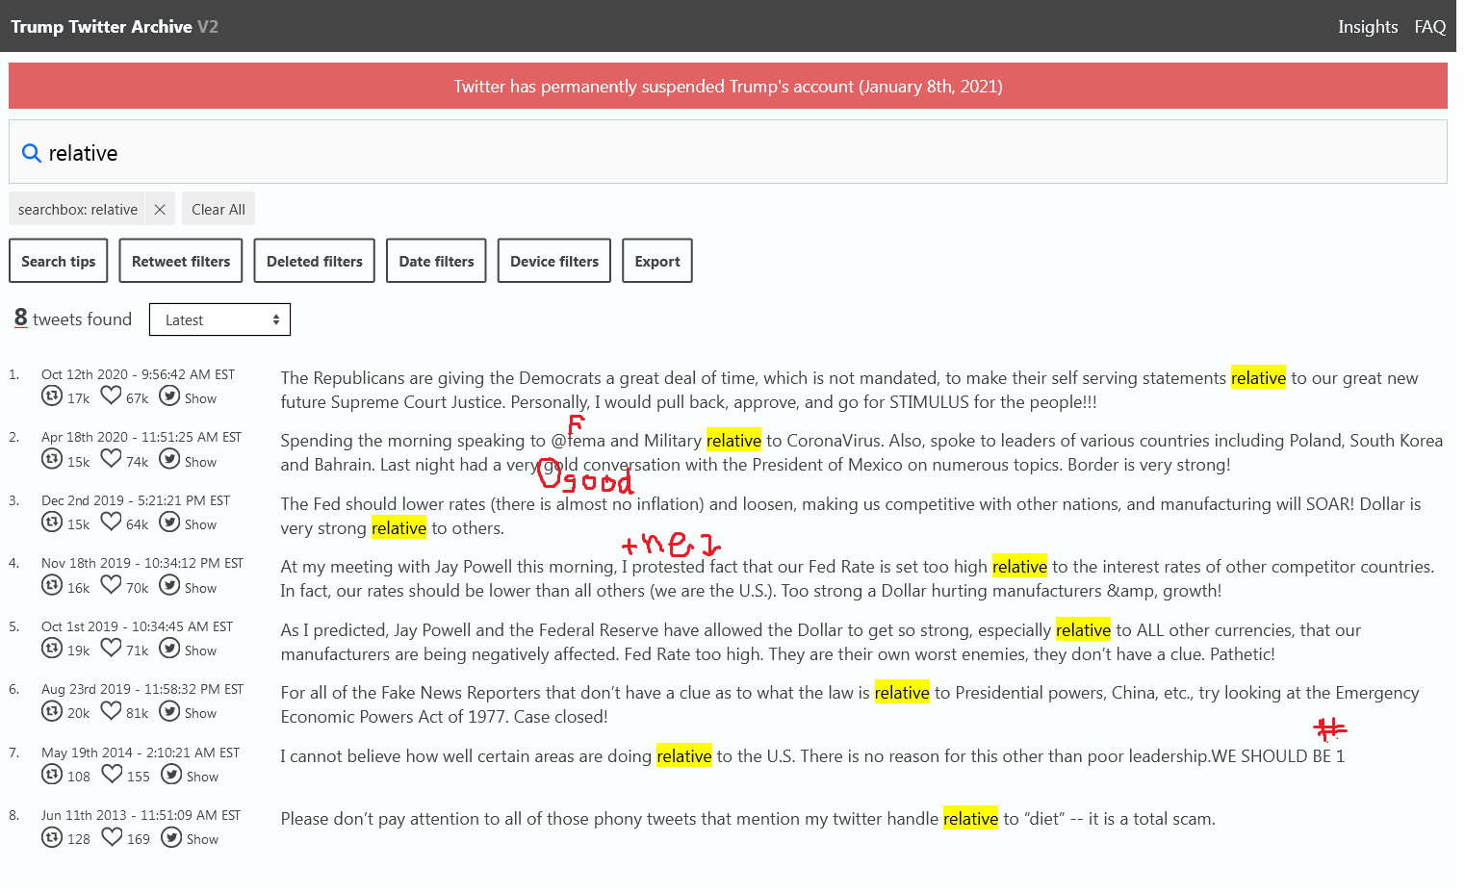The image size is (1465, 893).
Task: Heart icon on Dec 2nd 2019 tweet
Action: pos(112,522)
